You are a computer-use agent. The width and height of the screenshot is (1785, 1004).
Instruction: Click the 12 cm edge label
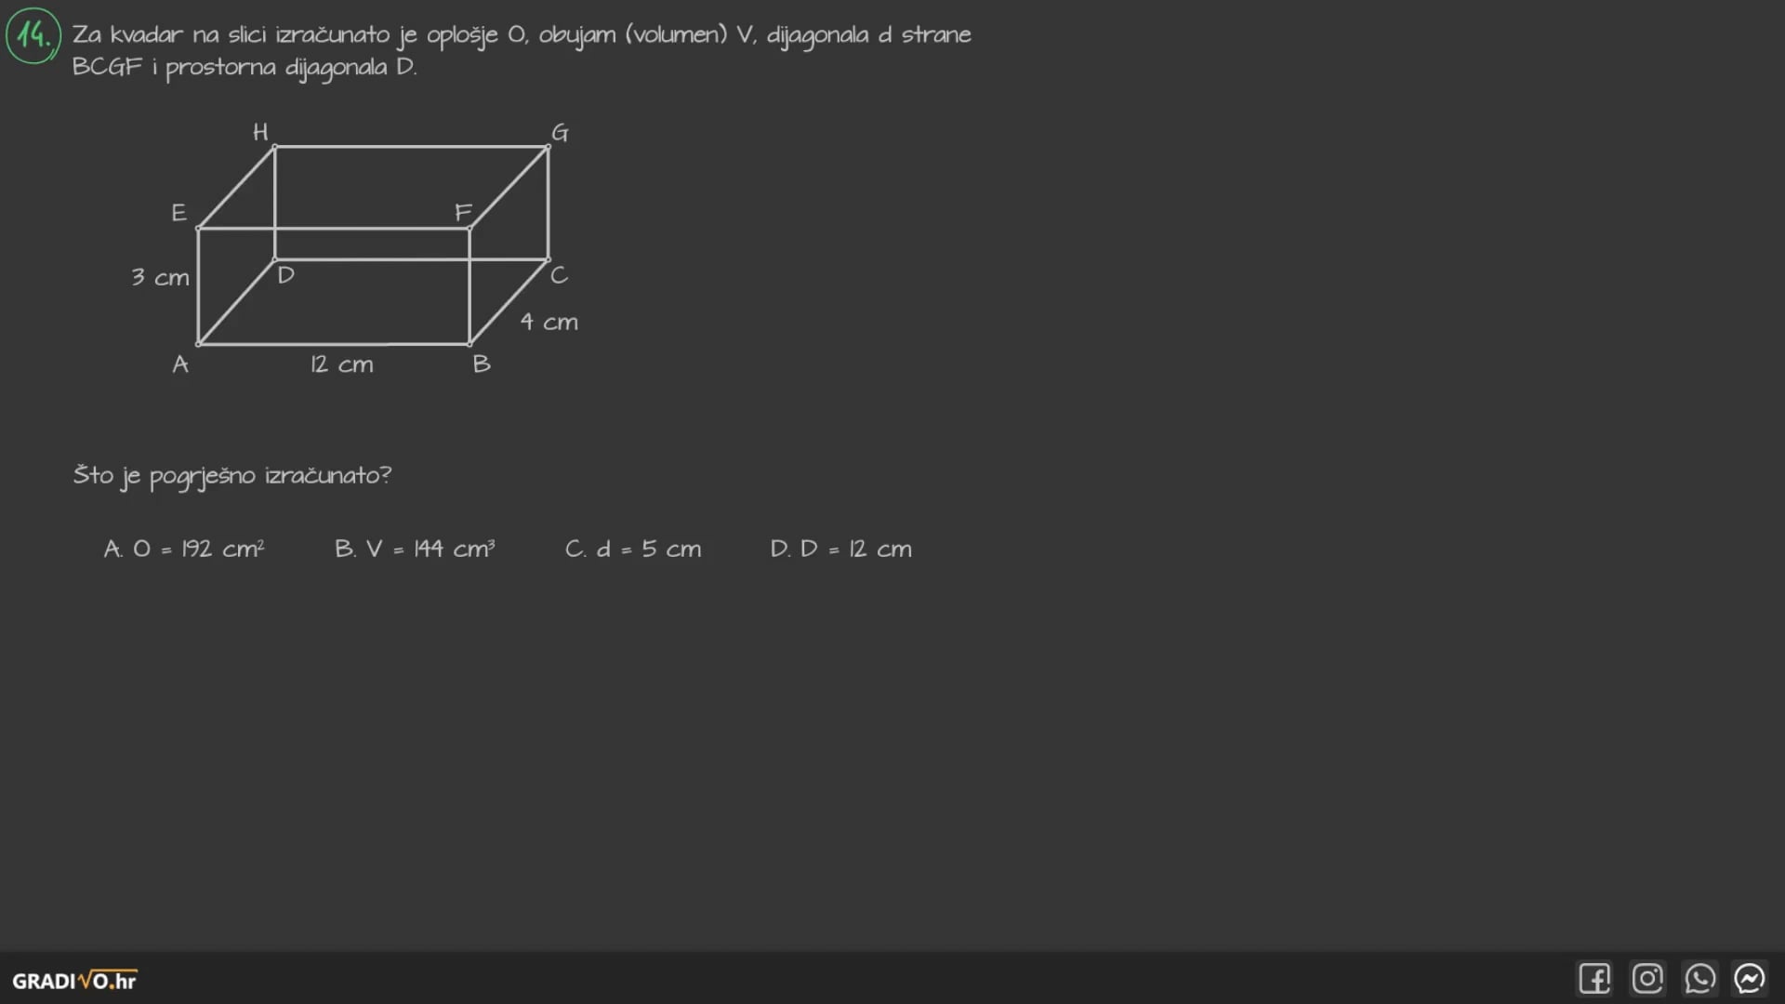pos(342,364)
